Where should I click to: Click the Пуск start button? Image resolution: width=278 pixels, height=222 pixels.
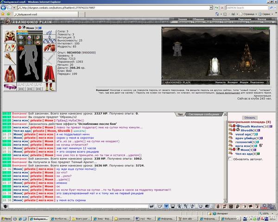6,219
